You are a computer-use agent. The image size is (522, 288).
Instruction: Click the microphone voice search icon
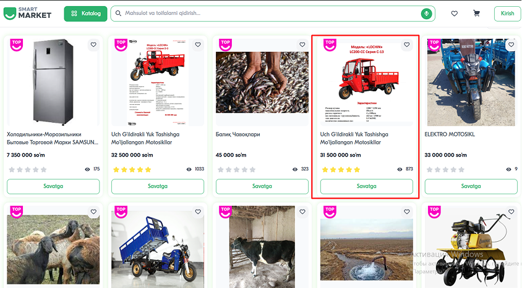point(426,14)
